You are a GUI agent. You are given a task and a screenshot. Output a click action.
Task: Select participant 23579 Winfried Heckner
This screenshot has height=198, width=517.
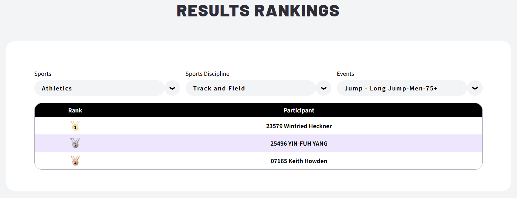[299, 126]
